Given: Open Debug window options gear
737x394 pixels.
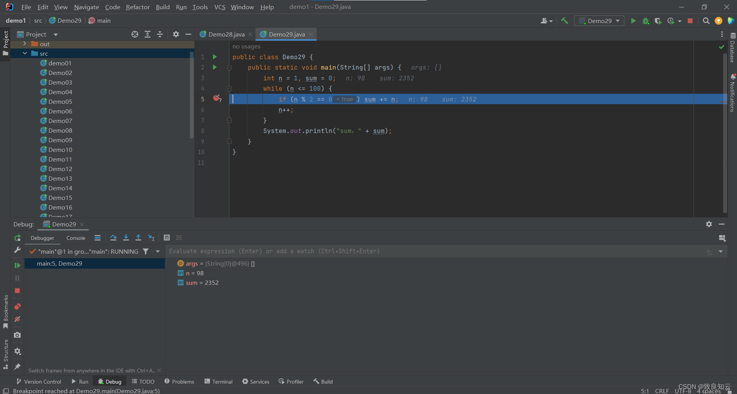Looking at the screenshot, I should (x=709, y=224).
